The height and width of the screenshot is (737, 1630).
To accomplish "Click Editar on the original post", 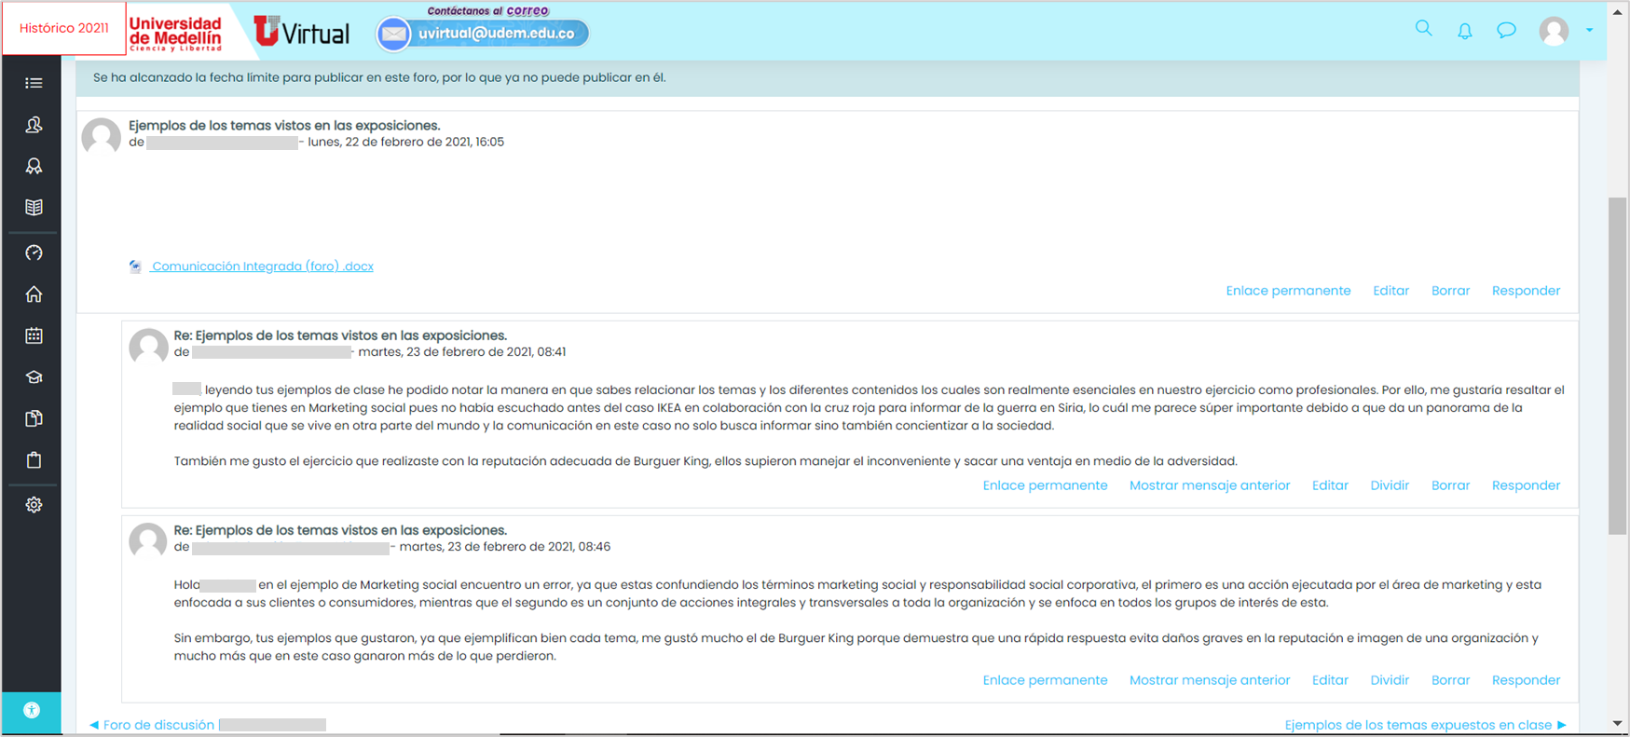I will point(1390,291).
